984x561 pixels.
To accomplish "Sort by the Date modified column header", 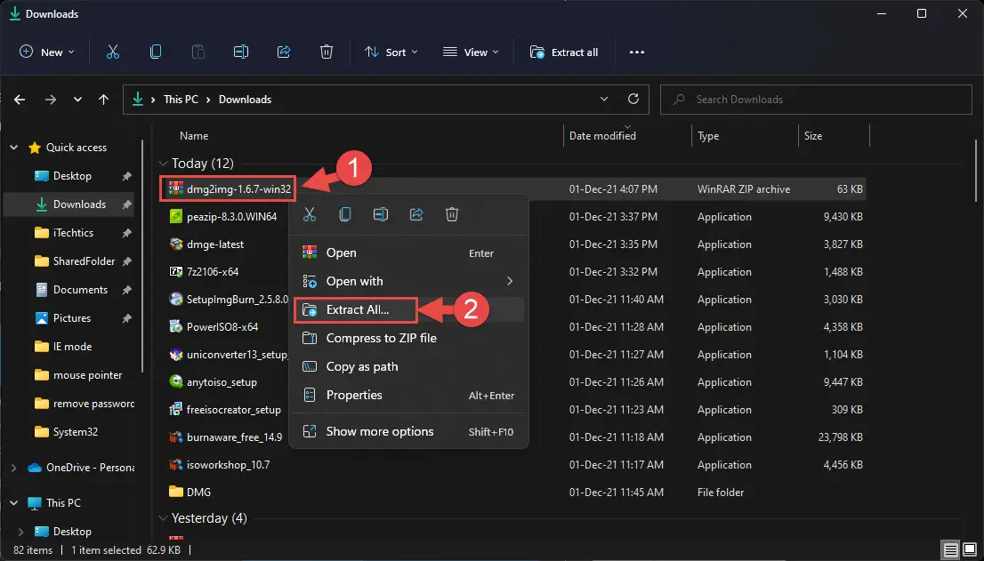I will coord(602,136).
